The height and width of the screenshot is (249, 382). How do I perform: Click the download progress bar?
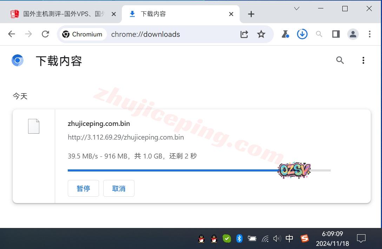[x=176, y=170]
